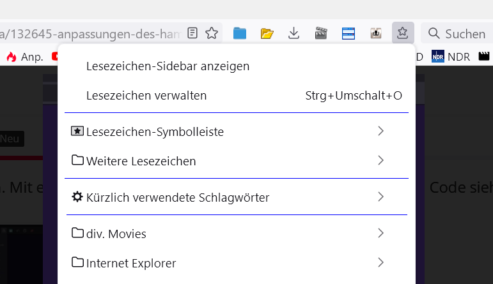Expand Weitere Lesezeichen submenu chevron
Viewport: 493px width, 284px height.
(x=380, y=161)
